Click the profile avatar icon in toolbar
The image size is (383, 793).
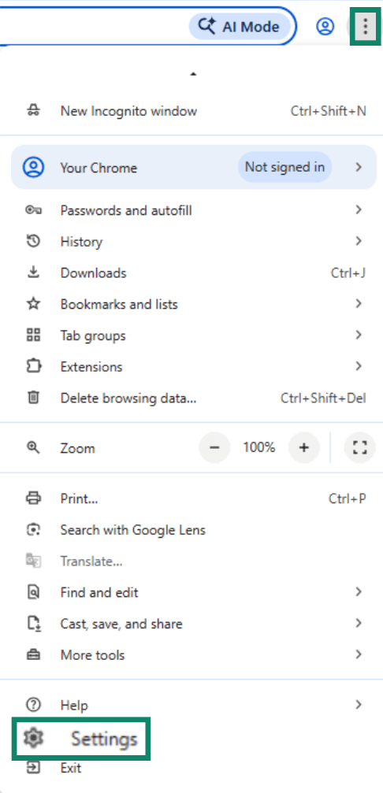tap(325, 26)
